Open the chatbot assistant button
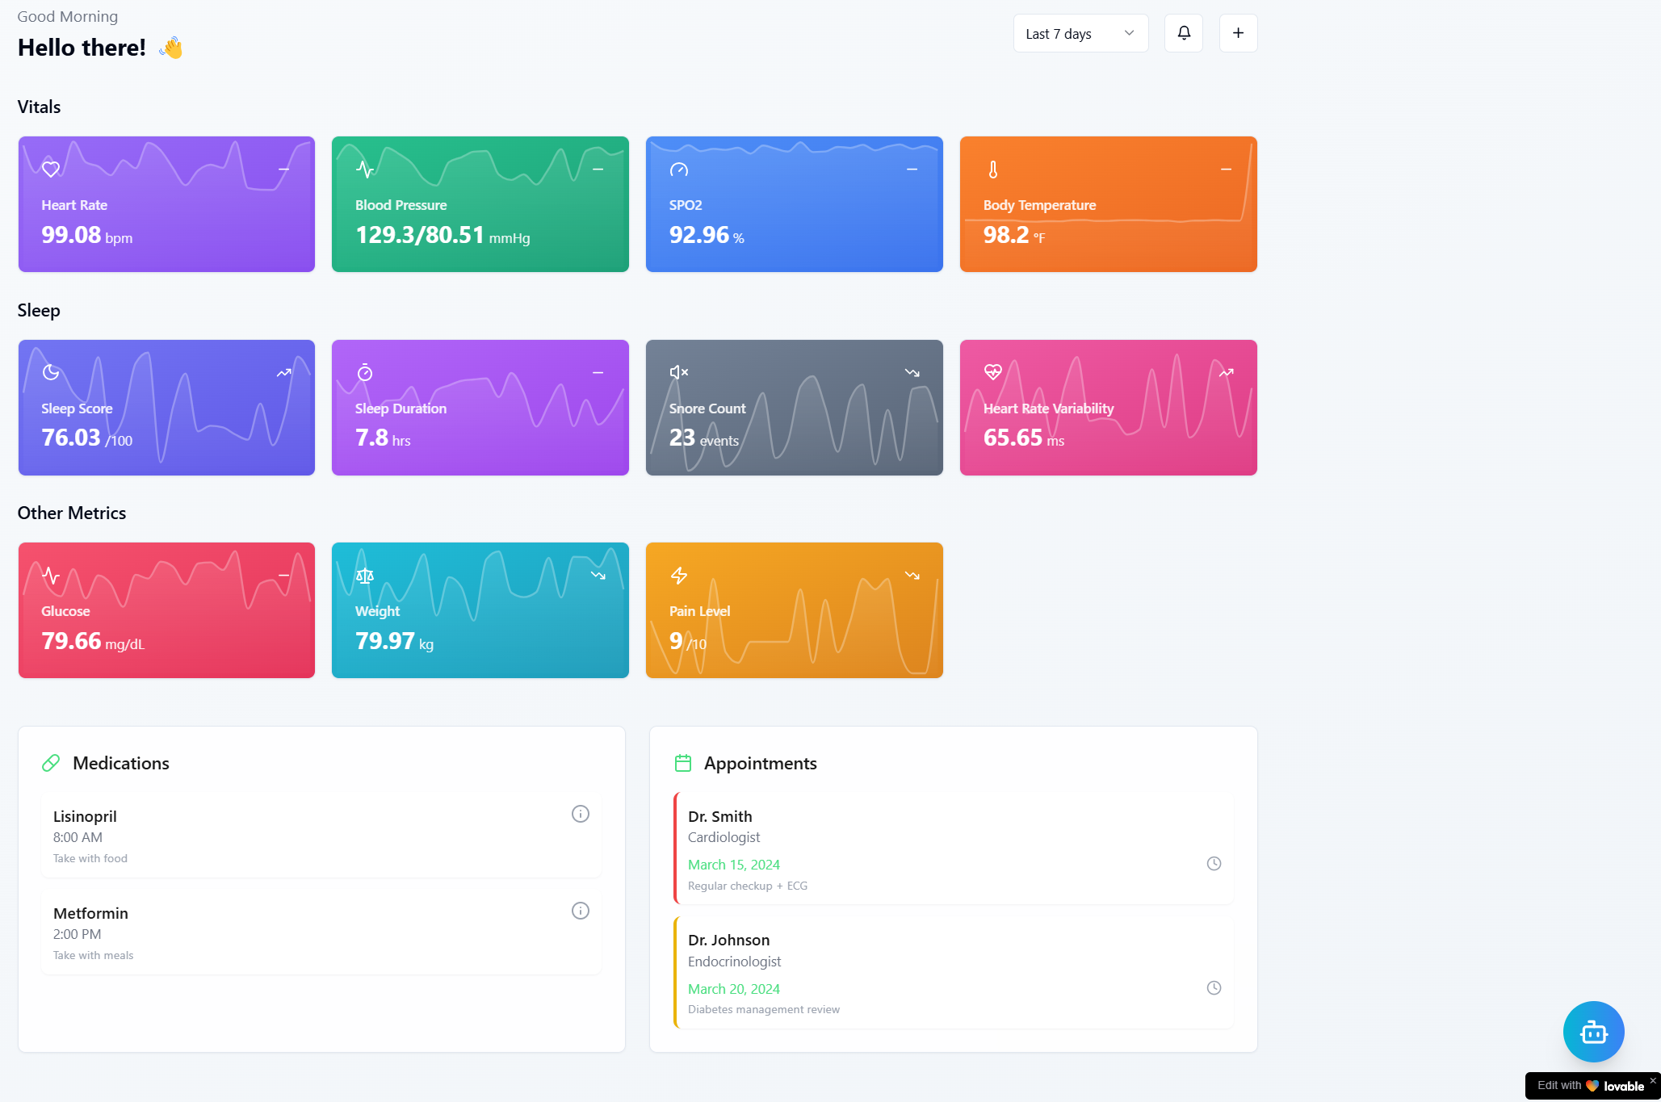 coord(1592,1031)
